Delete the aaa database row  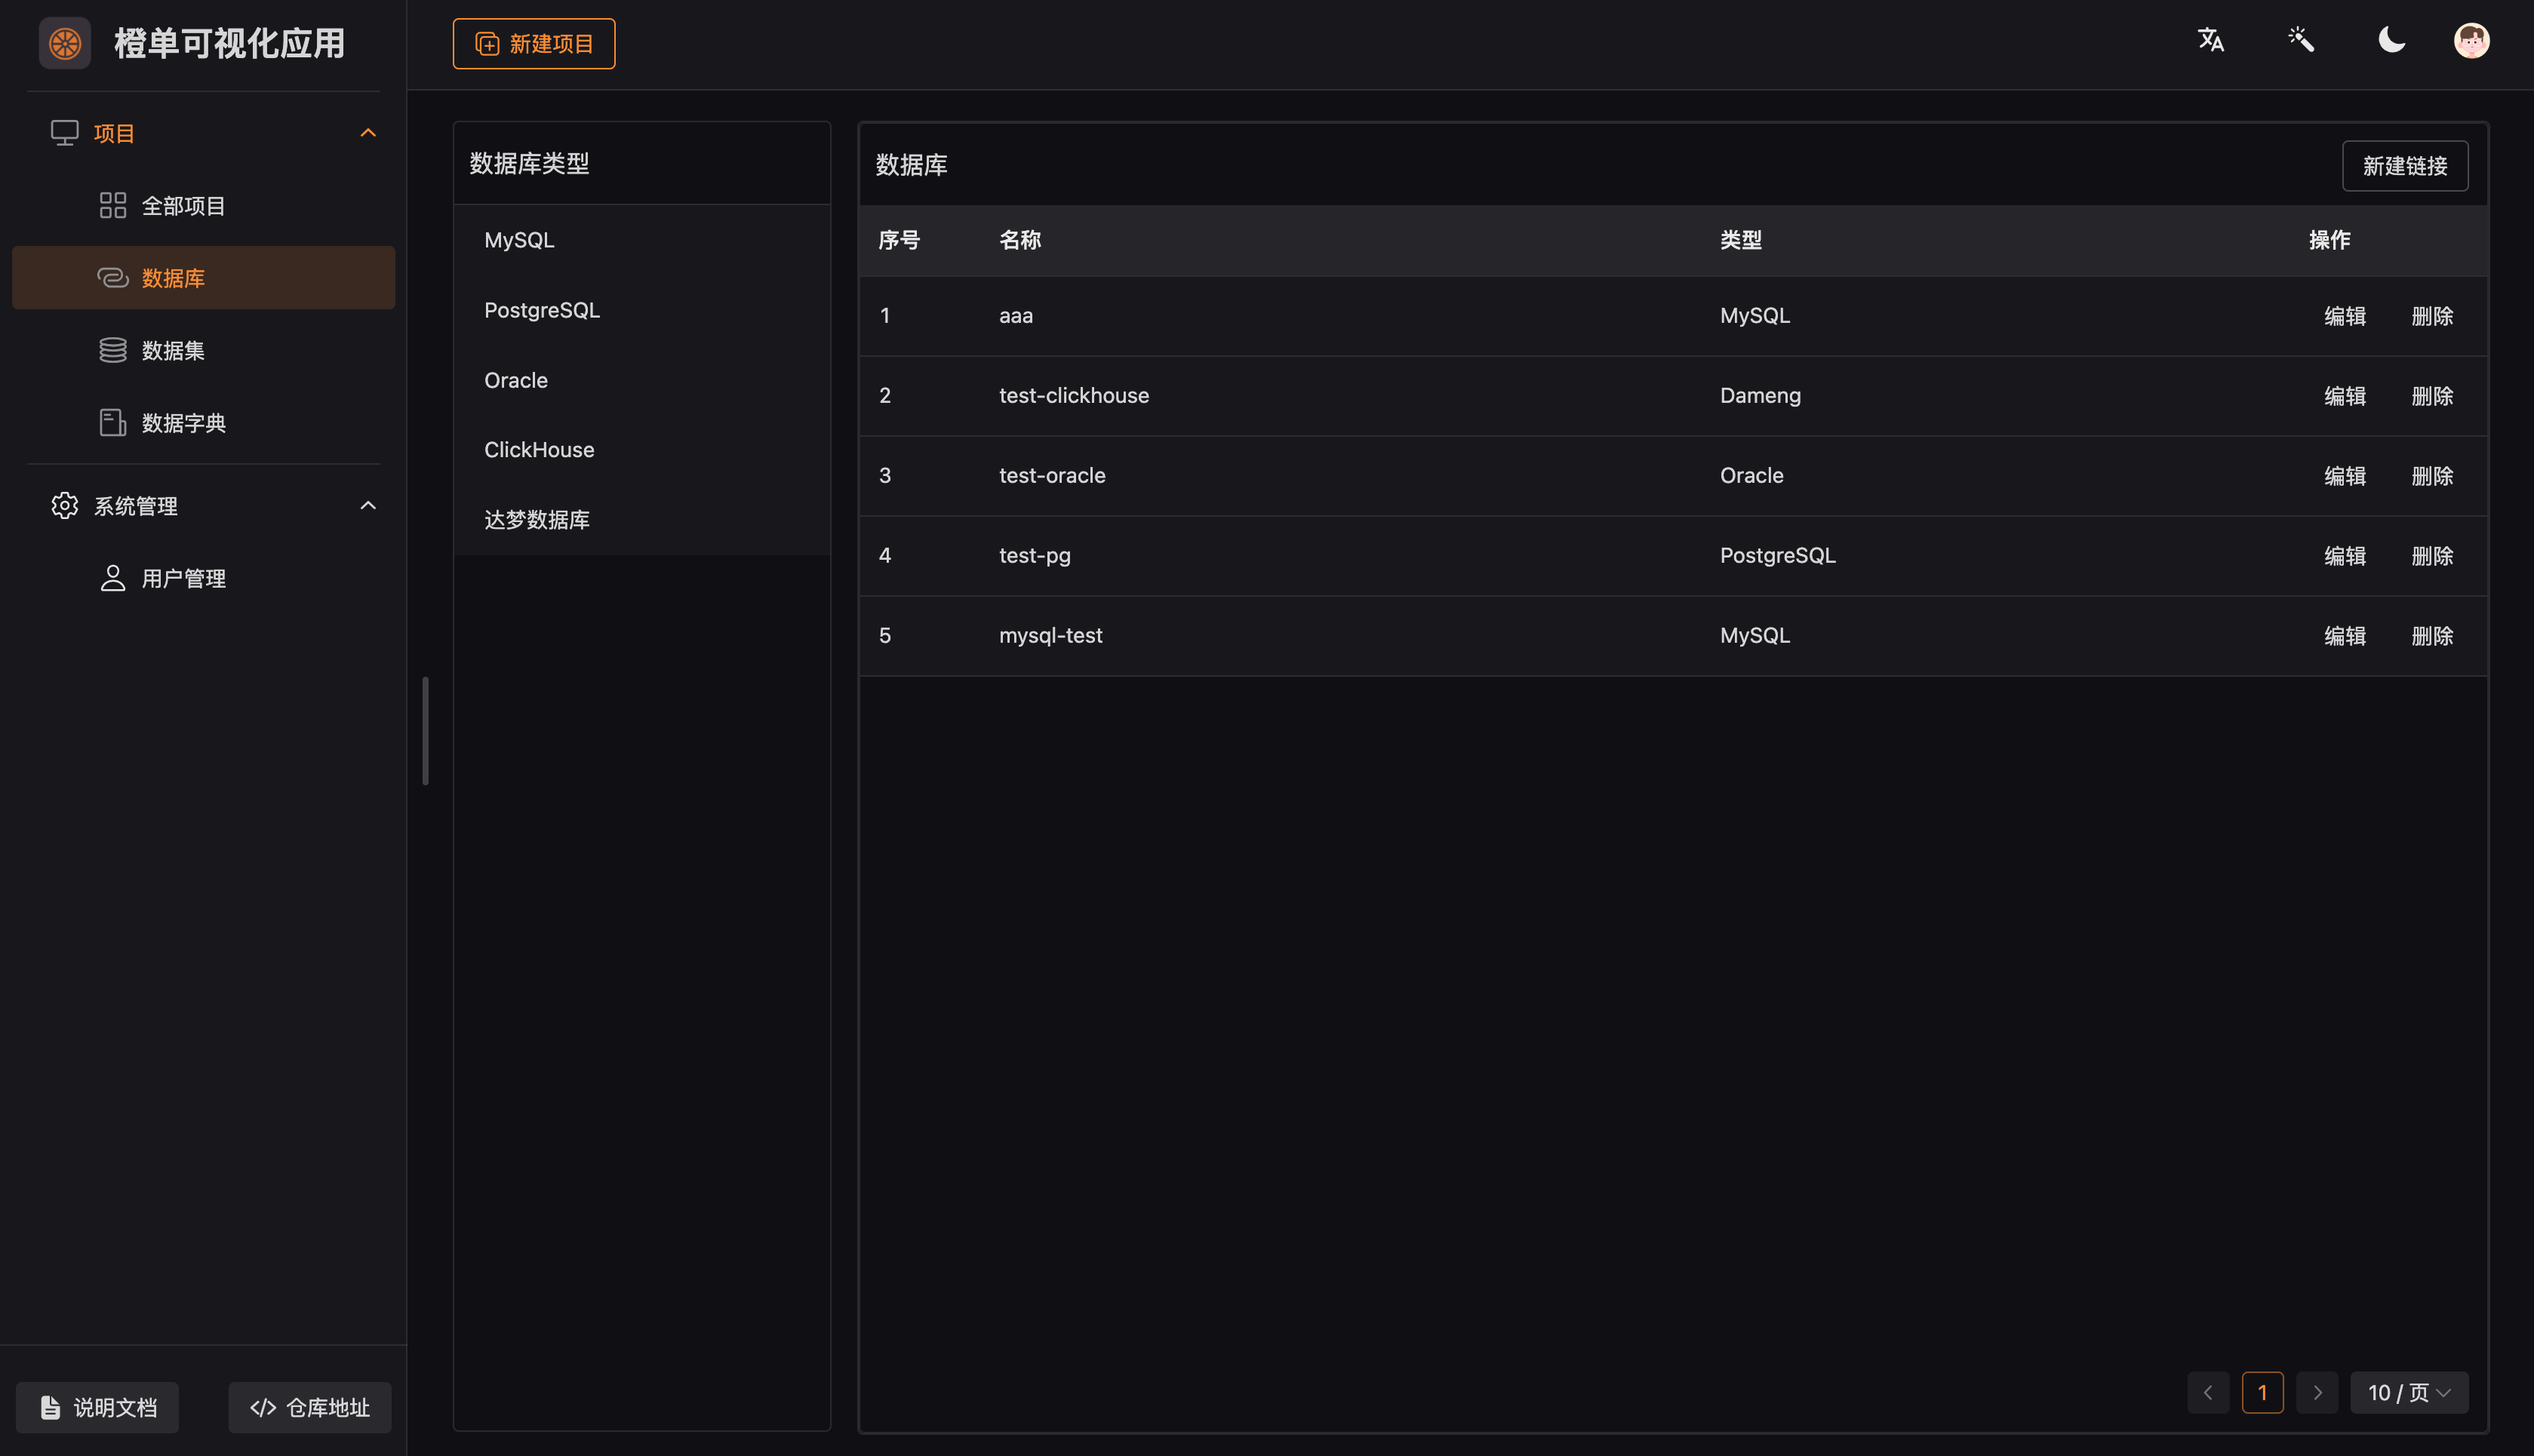pos(2432,316)
